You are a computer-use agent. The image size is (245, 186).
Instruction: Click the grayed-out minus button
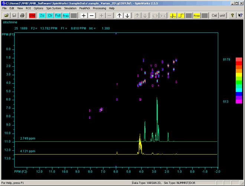110,16
